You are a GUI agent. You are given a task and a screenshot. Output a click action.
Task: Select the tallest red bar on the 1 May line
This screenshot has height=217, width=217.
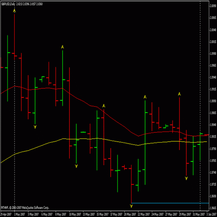(14, 37)
